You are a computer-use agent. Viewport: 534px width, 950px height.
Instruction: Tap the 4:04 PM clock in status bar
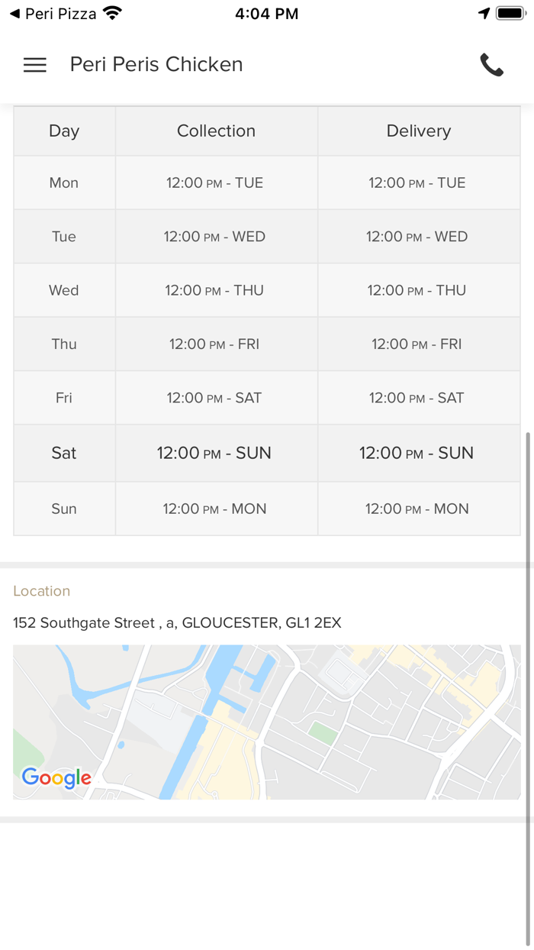click(x=267, y=14)
